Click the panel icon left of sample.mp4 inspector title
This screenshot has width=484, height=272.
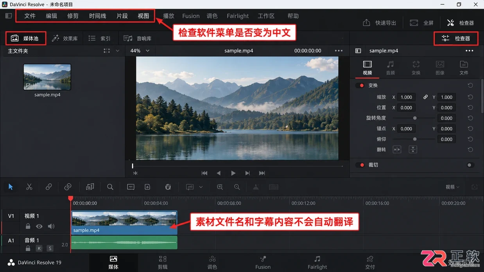point(358,51)
